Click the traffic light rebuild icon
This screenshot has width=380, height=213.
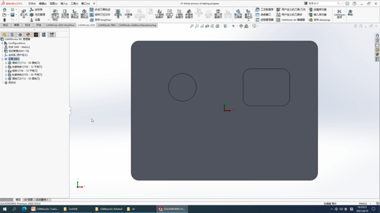click(4, 20)
